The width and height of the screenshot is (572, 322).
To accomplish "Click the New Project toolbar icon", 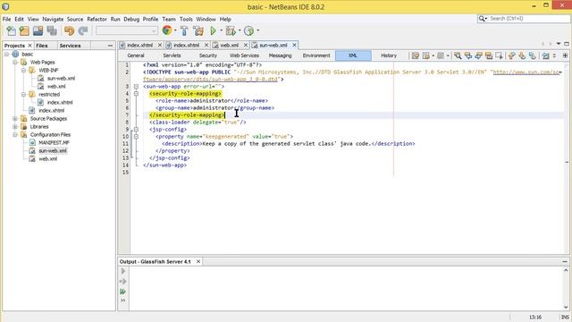I will (24, 31).
